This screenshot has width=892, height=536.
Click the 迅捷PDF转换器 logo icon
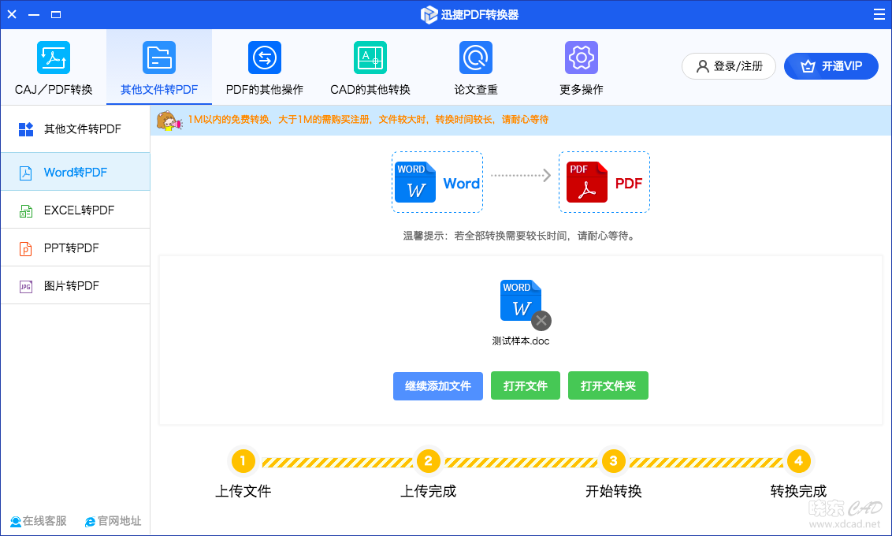(429, 15)
